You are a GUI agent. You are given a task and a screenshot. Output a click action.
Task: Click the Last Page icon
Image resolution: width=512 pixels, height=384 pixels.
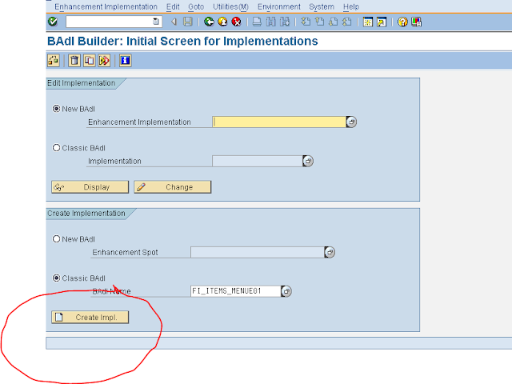click(346, 22)
